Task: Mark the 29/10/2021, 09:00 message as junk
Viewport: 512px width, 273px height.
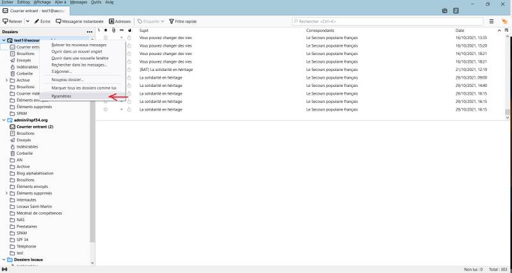Action: coord(129,77)
